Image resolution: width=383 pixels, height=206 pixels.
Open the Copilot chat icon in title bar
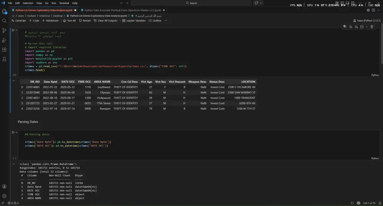coord(256,3)
